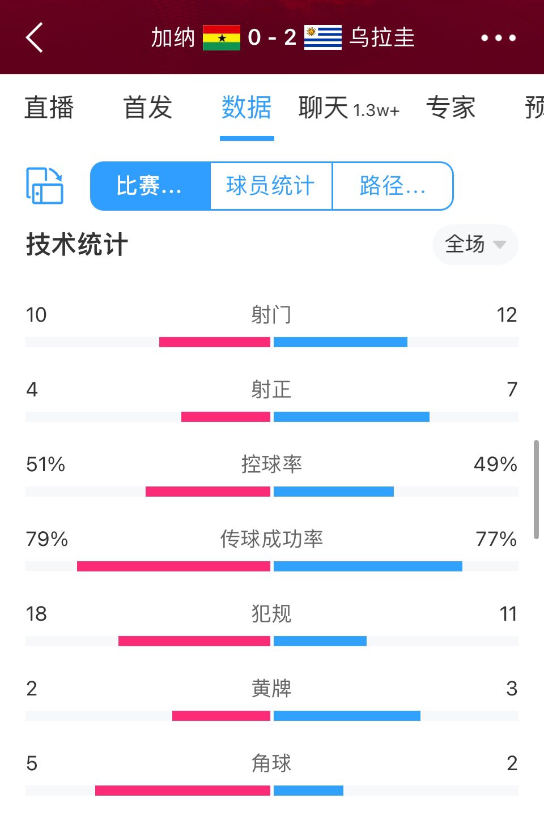Switch to the 直播 tab
The height and width of the screenshot is (824, 544).
49,108
